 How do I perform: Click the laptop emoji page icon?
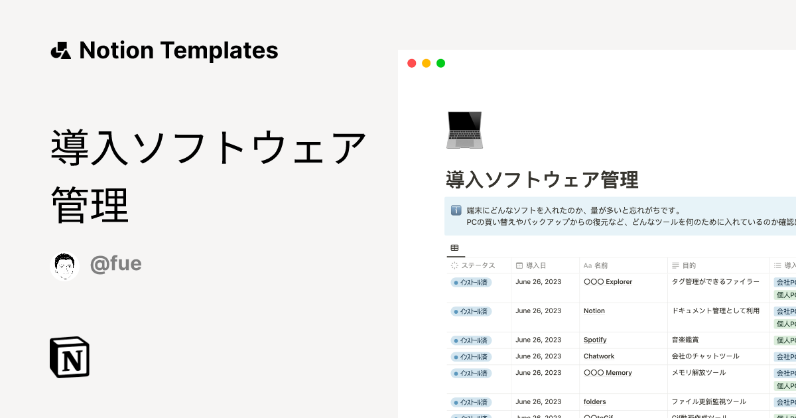[464, 129]
